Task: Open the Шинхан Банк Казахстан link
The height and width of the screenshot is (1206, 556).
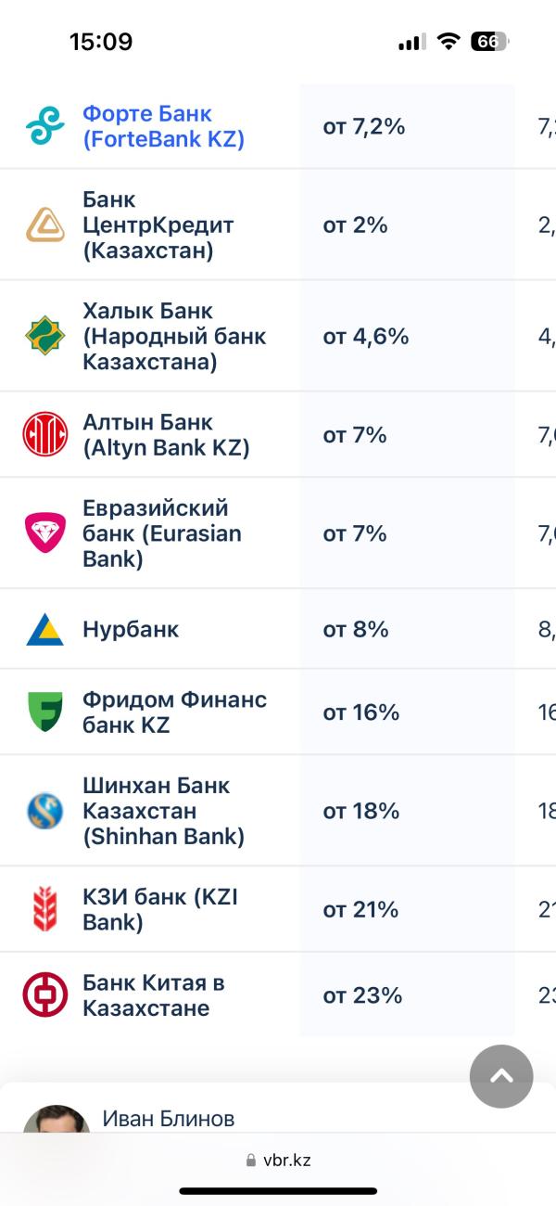Action: (x=163, y=811)
